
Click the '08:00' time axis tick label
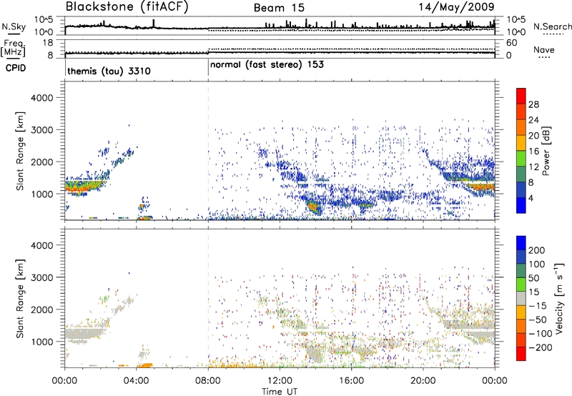[208, 381]
